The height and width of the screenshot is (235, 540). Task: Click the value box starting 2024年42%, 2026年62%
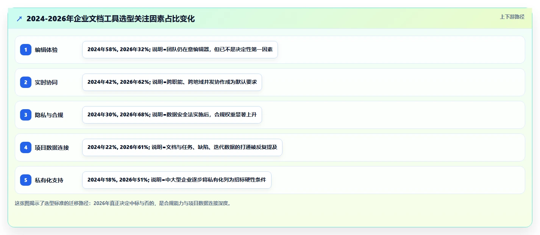point(172,82)
